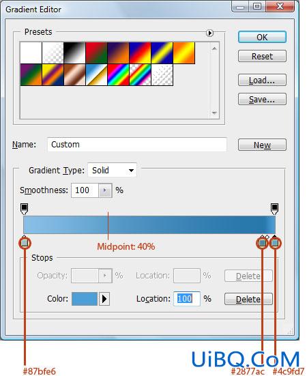Open the stop Color swatch
The image size is (307, 376).
coord(85,299)
